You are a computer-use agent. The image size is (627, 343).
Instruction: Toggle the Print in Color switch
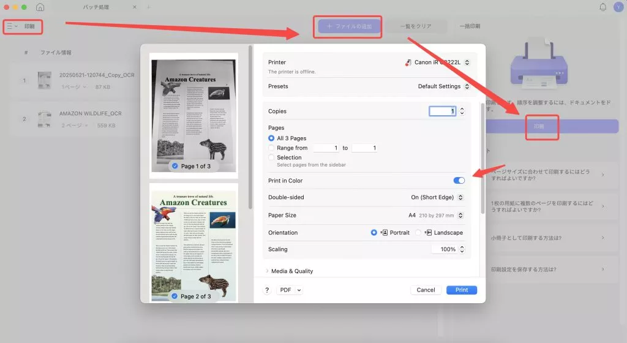pyautogui.click(x=459, y=180)
